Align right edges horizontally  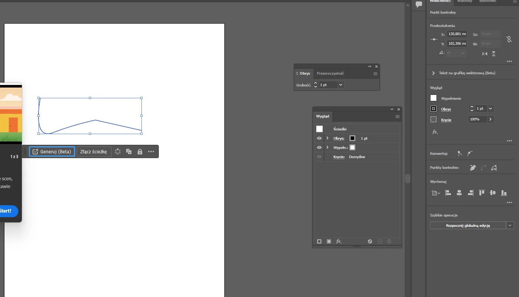(x=470, y=193)
